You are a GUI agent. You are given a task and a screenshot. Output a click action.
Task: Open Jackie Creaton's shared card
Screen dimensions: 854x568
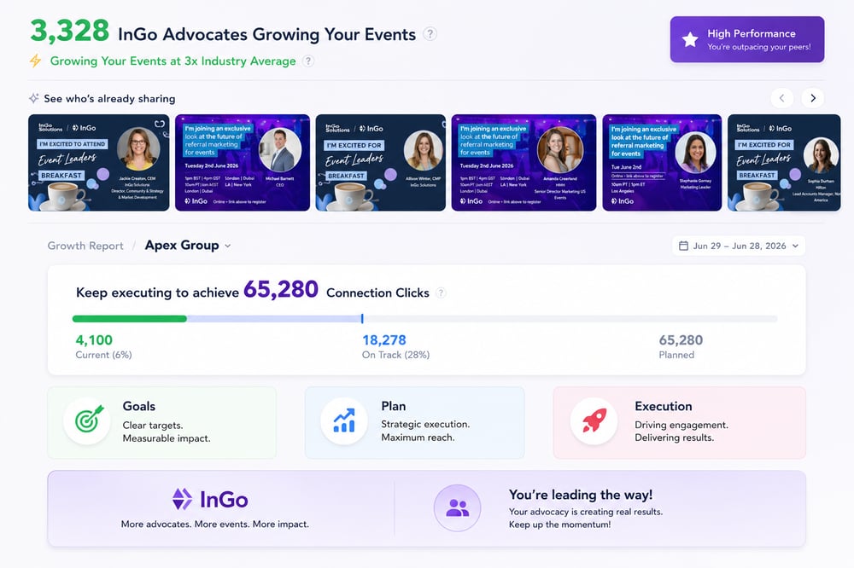tap(98, 163)
